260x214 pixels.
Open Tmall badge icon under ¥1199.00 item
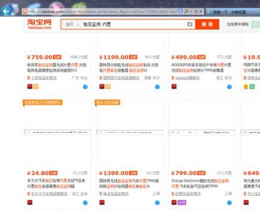pos(102,87)
